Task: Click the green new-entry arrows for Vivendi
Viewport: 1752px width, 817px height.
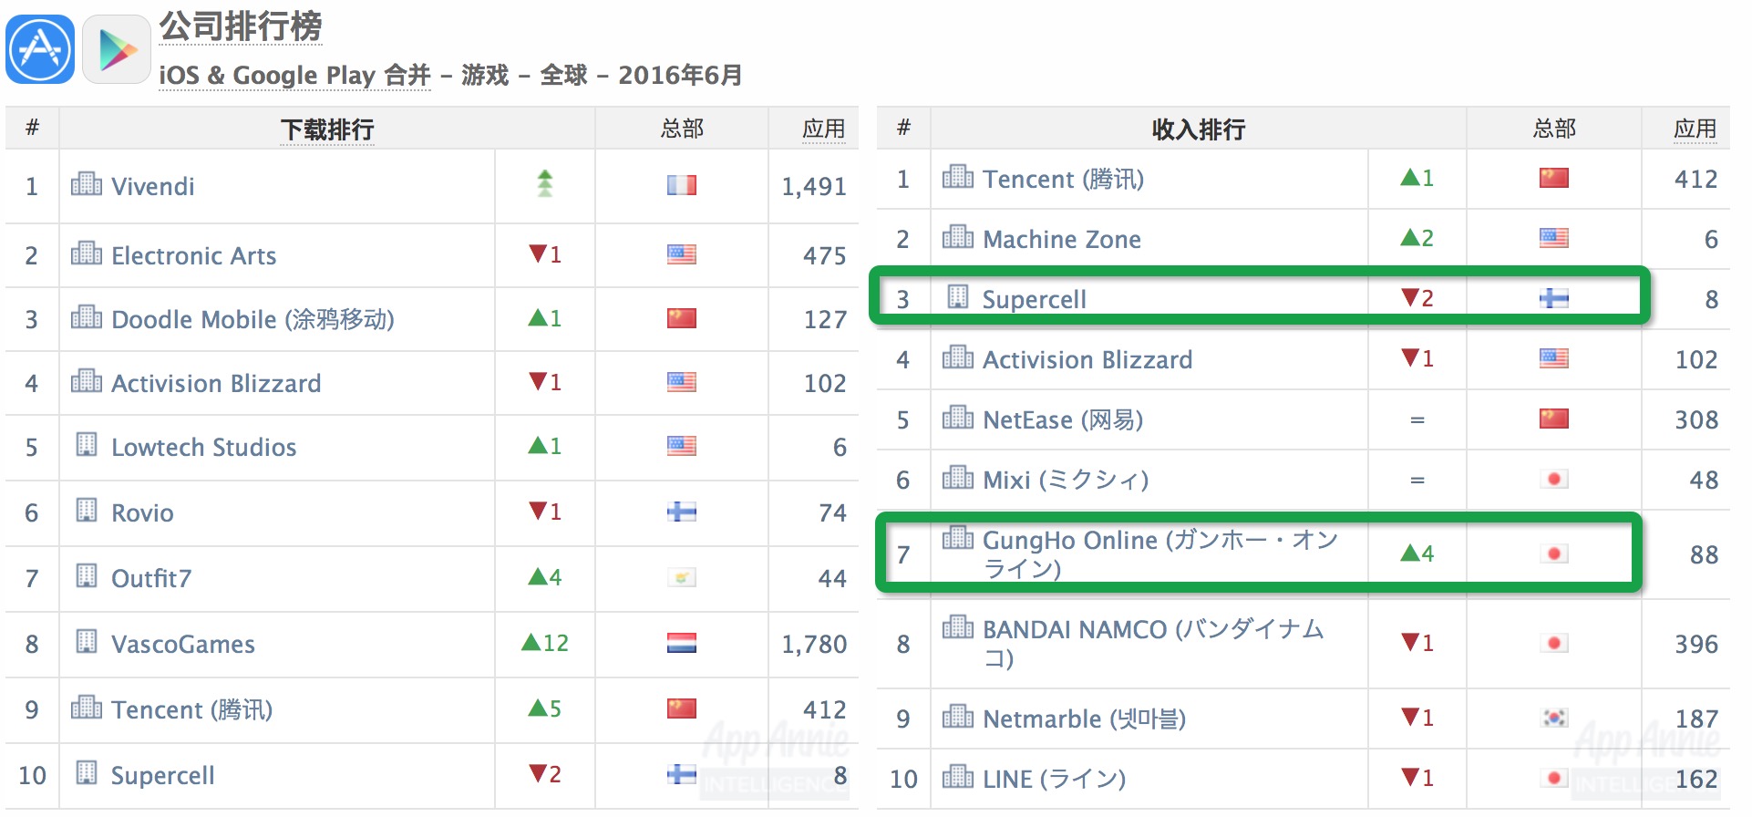Action: point(544,184)
